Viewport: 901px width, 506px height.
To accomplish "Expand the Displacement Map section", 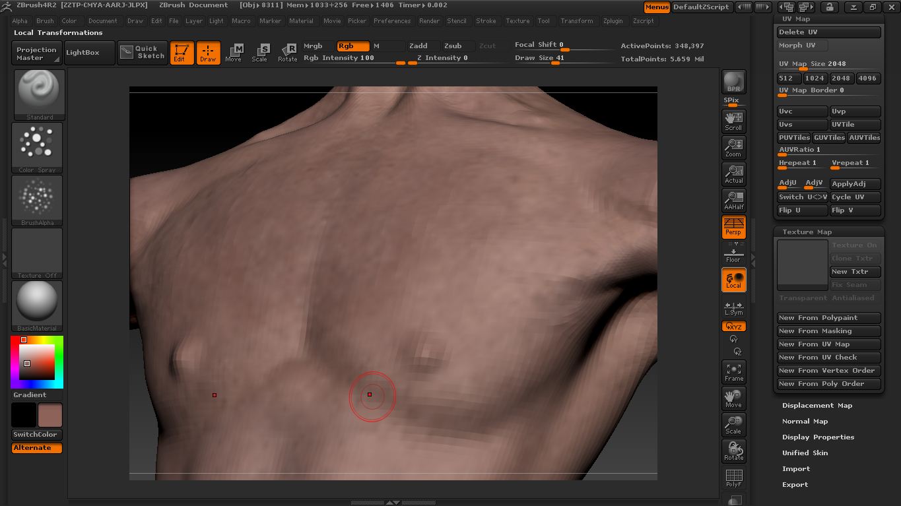I will tap(817, 406).
